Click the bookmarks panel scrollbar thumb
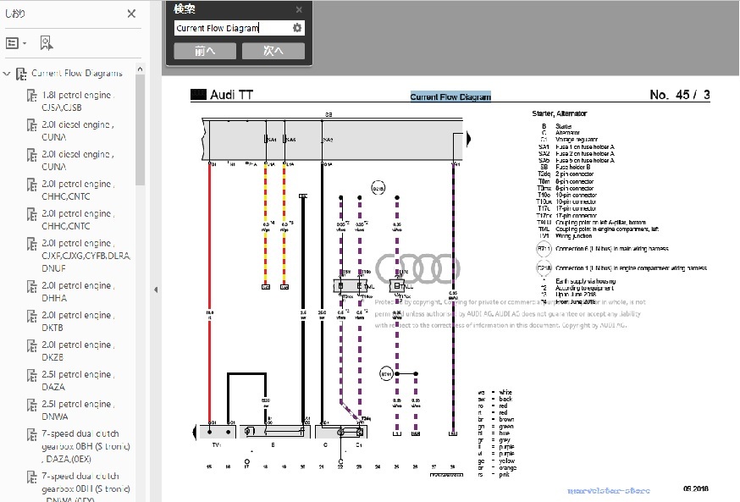The image size is (740, 502). click(x=140, y=130)
